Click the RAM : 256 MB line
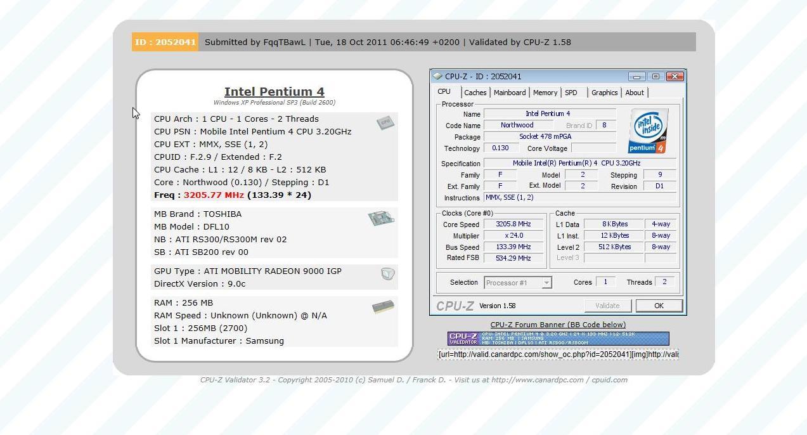The height and width of the screenshot is (435, 807). (184, 302)
